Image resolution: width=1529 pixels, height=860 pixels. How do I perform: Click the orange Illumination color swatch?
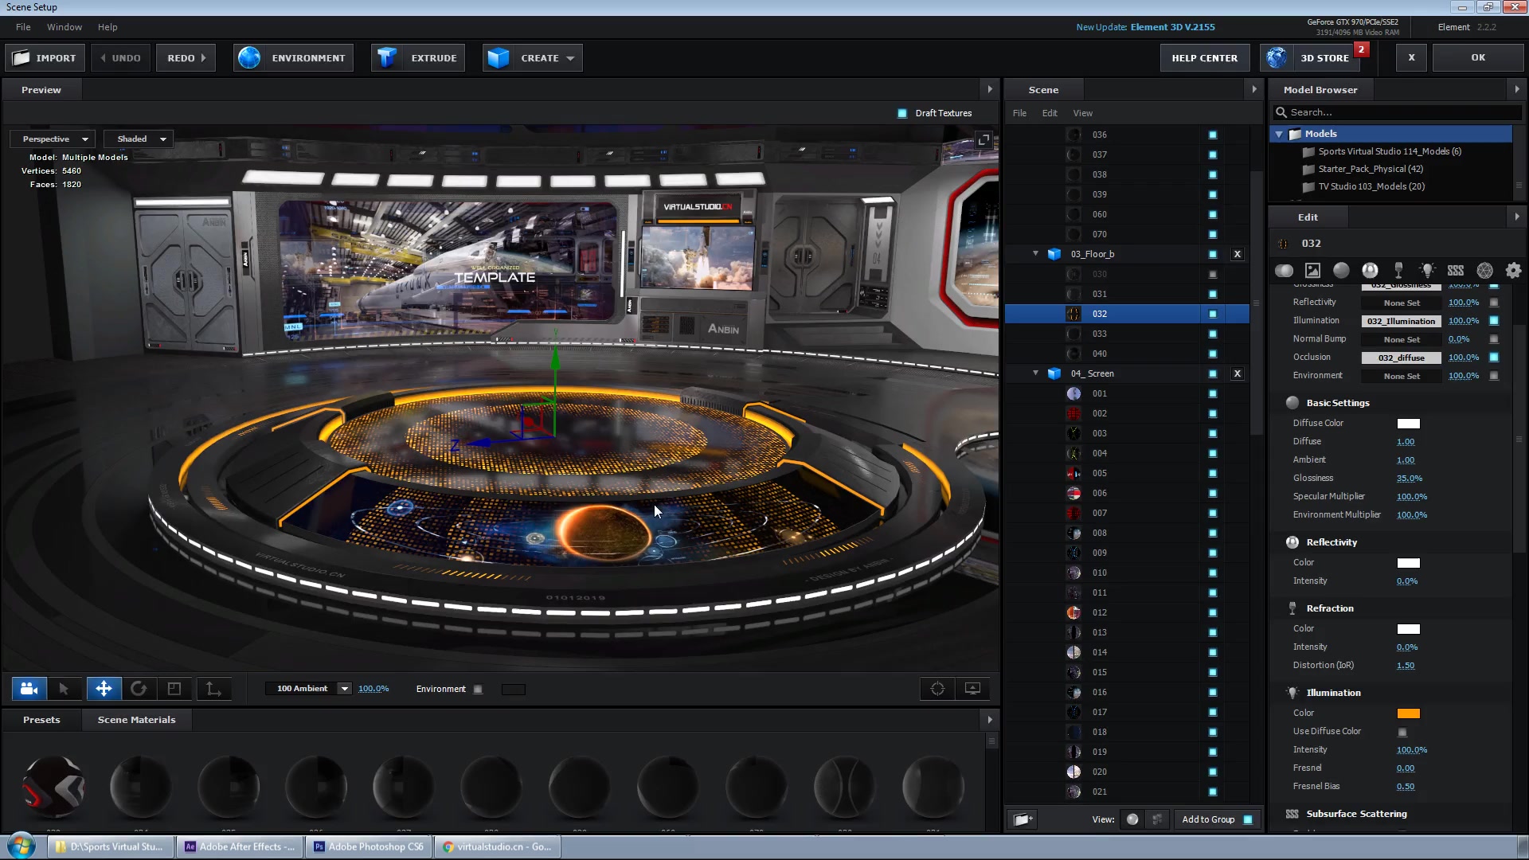click(1408, 713)
